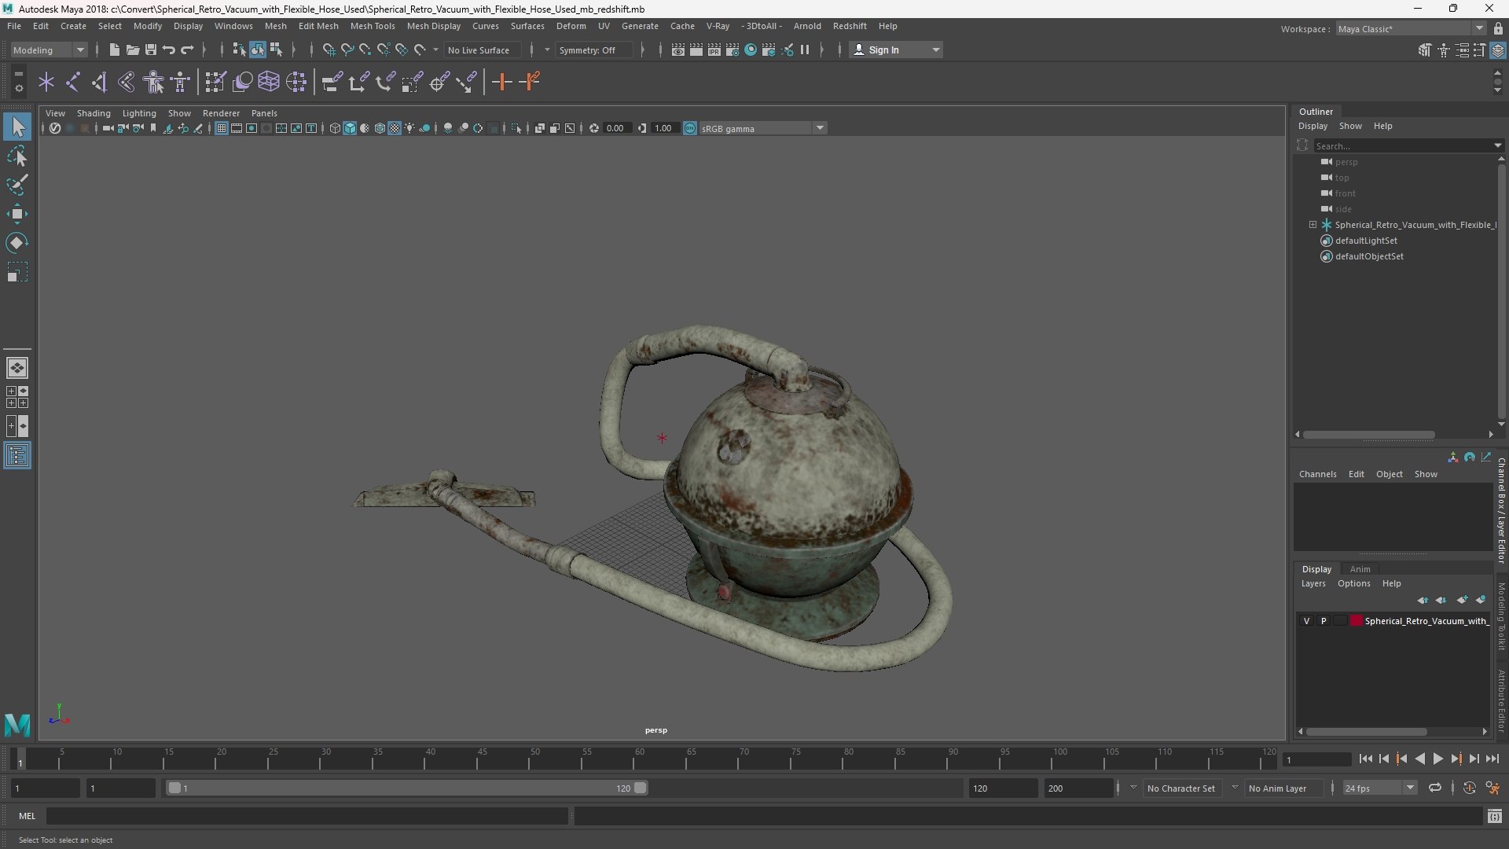Activate the Move tool
1509x849 pixels.
coord(17,214)
